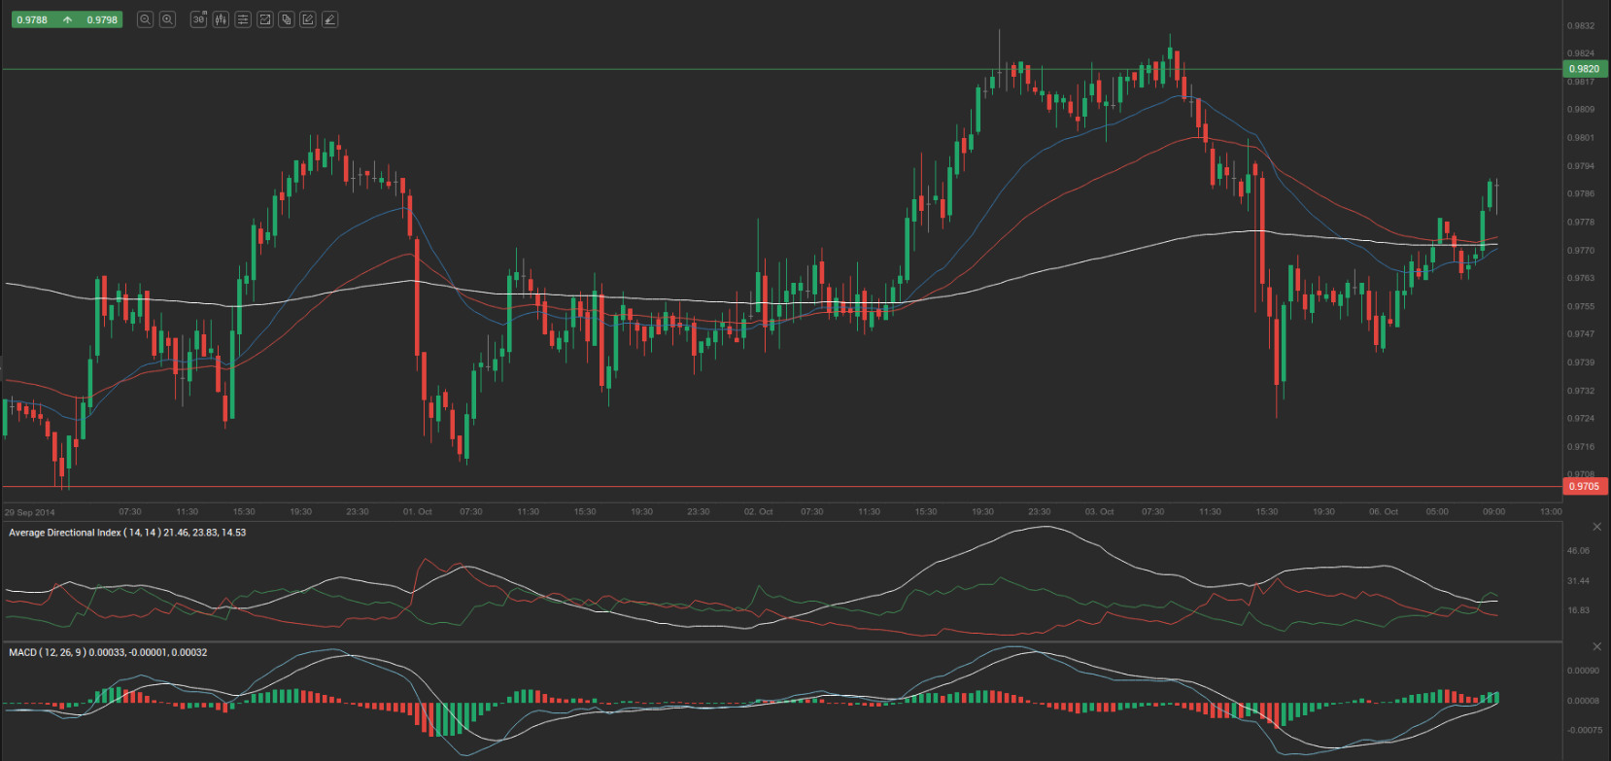Open the 30m timeframe selector
This screenshot has height=761, width=1611.
click(x=198, y=19)
